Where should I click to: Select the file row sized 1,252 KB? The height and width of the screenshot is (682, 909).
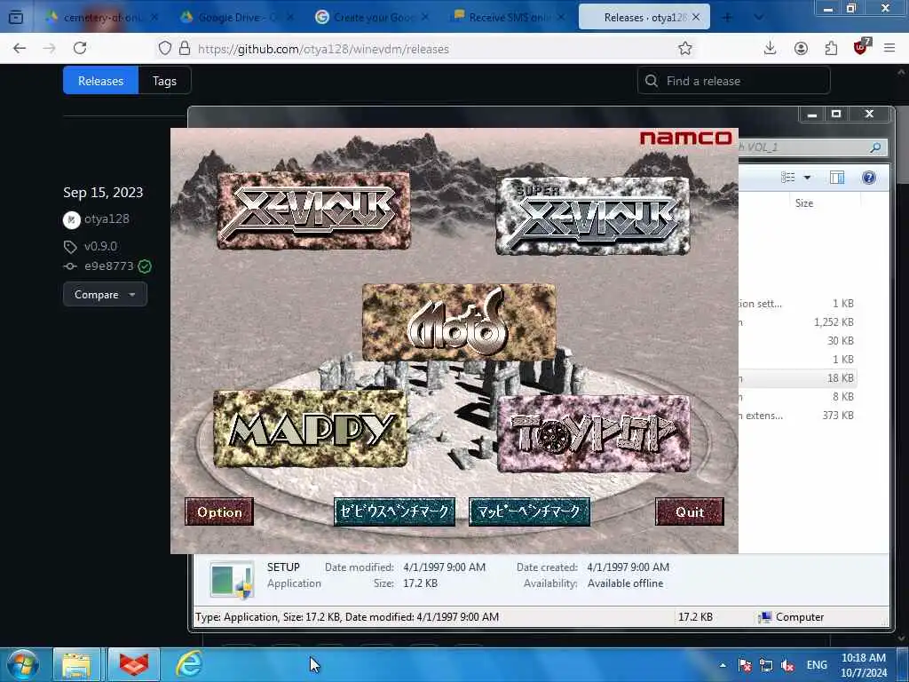pos(797,321)
